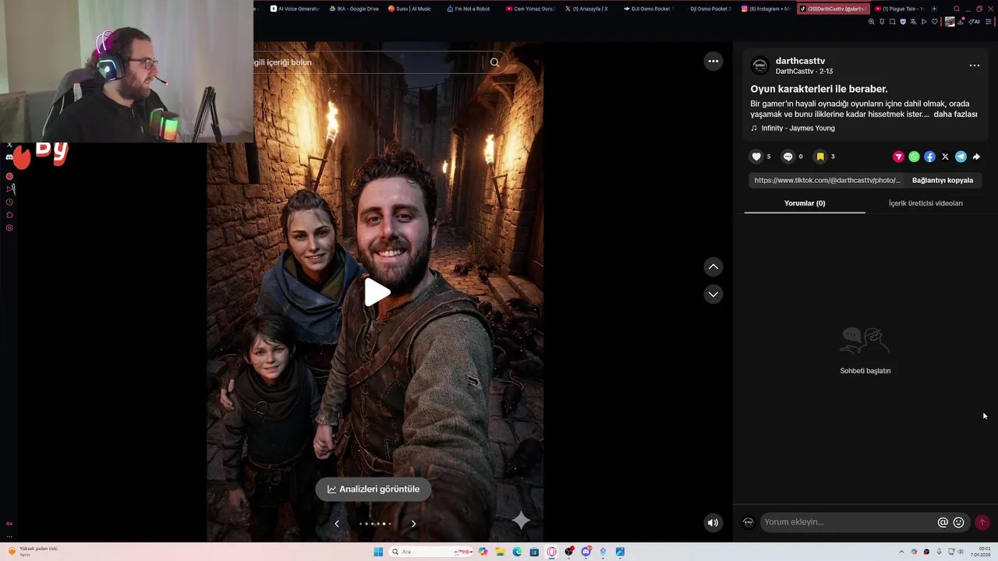Open the browser tab search magnifier
This screenshot has width=998, height=561.
coord(957,9)
